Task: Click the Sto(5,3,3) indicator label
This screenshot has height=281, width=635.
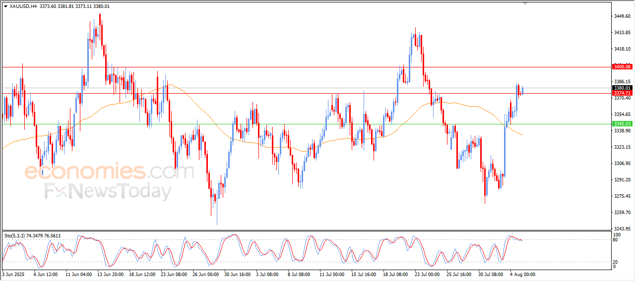Action: (x=14, y=235)
